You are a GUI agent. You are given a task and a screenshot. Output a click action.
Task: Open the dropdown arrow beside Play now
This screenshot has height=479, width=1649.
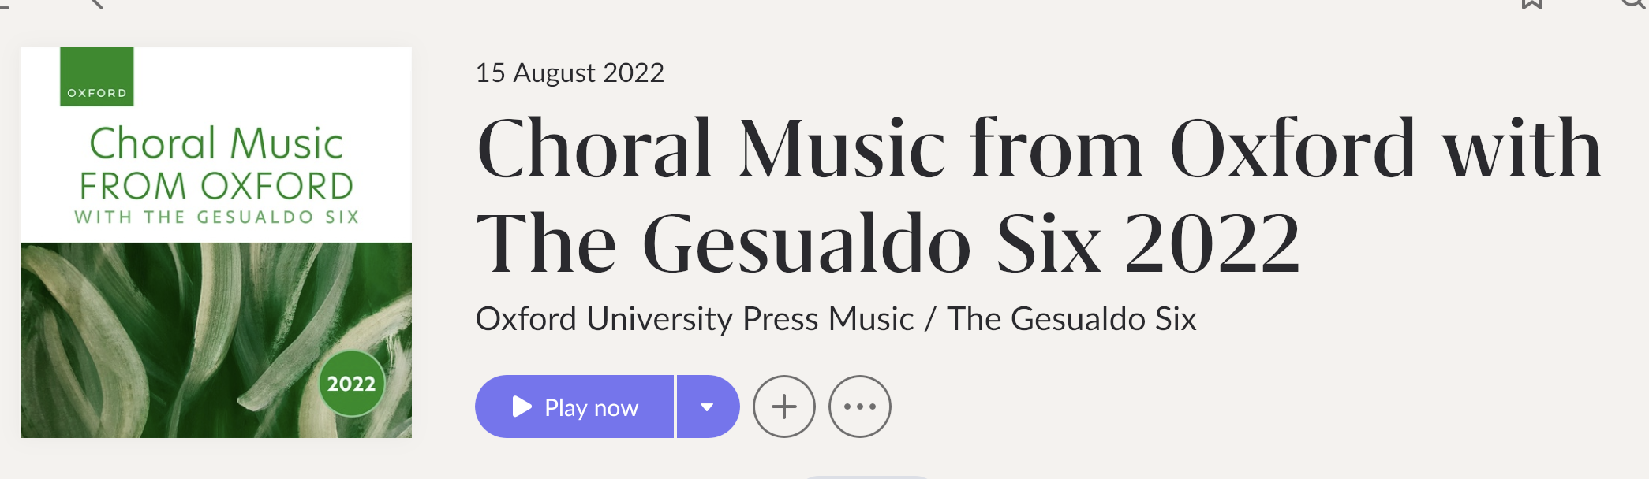pos(708,407)
